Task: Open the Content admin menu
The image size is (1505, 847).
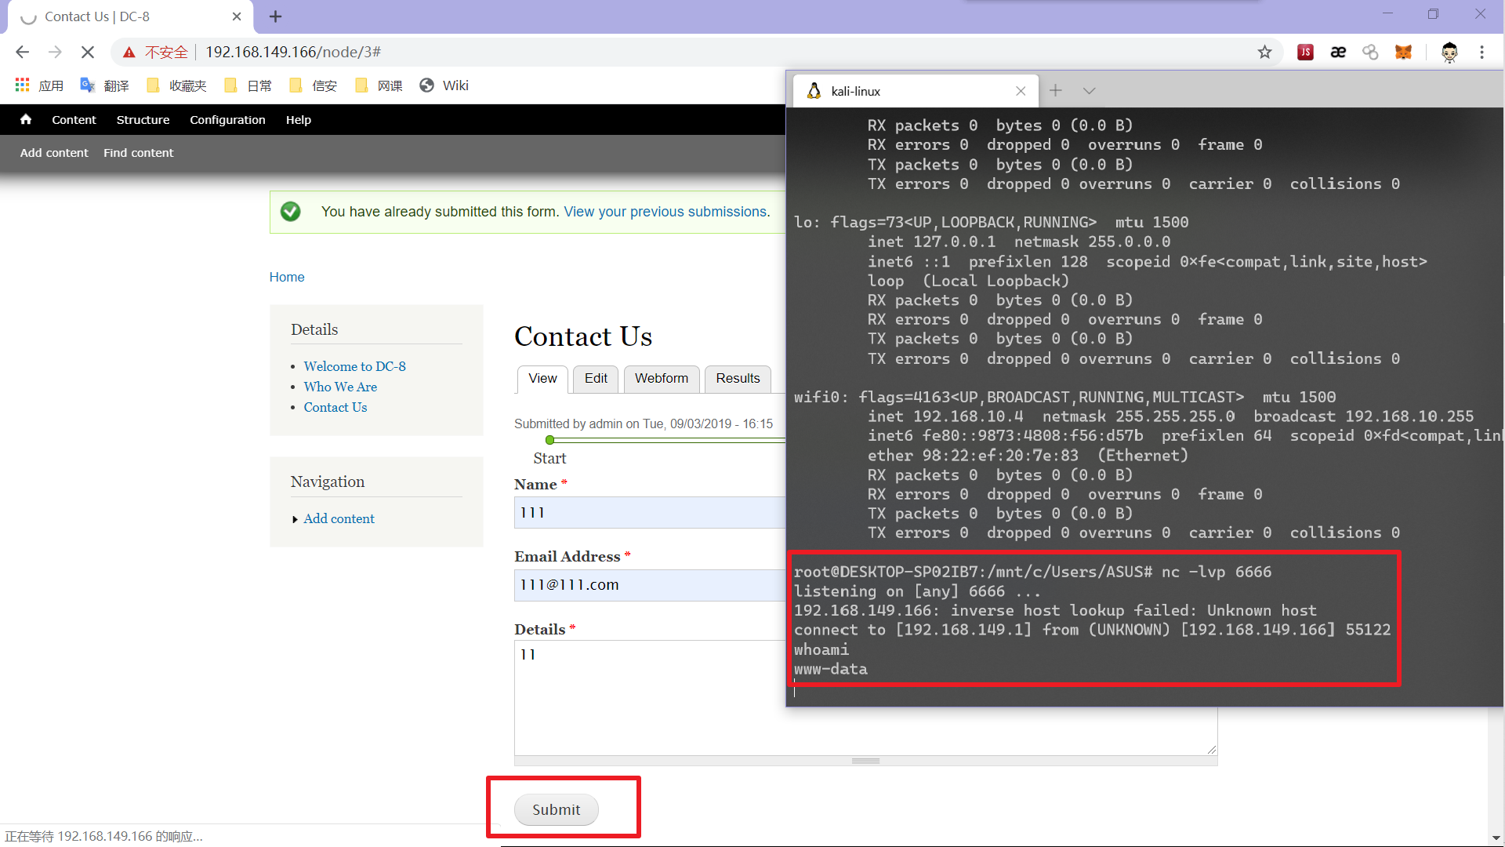Action: [x=74, y=119]
